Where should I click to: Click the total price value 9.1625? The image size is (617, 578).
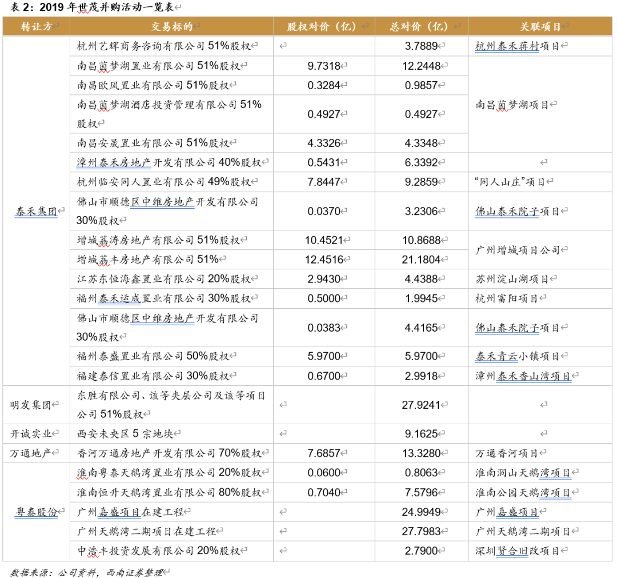pos(421,434)
